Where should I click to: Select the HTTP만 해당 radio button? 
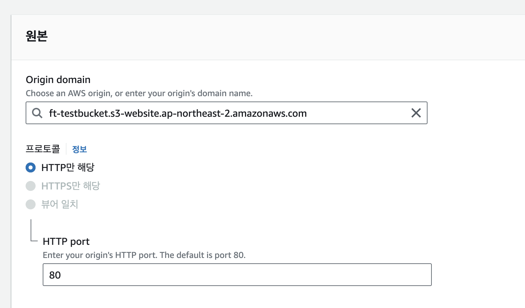click(31, 167)
